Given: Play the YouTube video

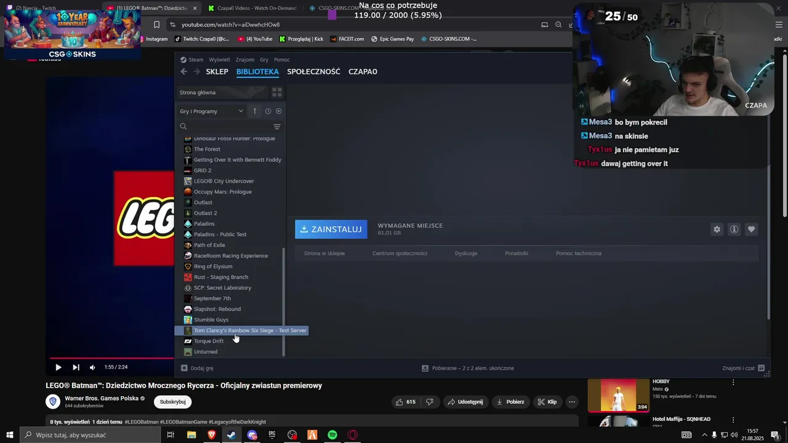Looking at the screenshot, I should click(x=58, y=367).
